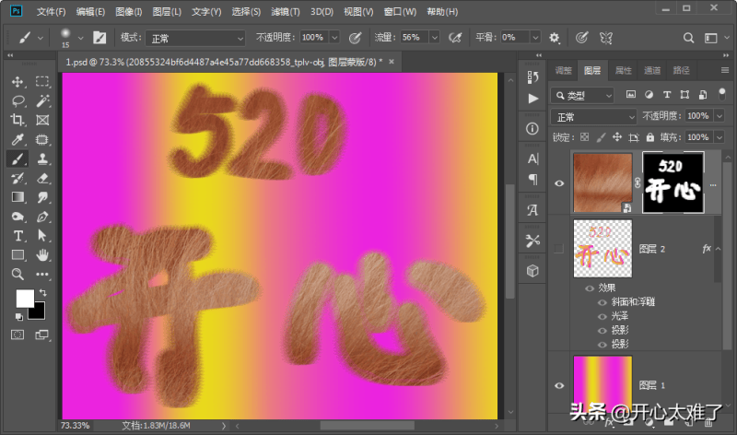Select the Eyedropper tool
Viewport: 737px width, 435px height.
pyautogui.click(x=18, y=140)
